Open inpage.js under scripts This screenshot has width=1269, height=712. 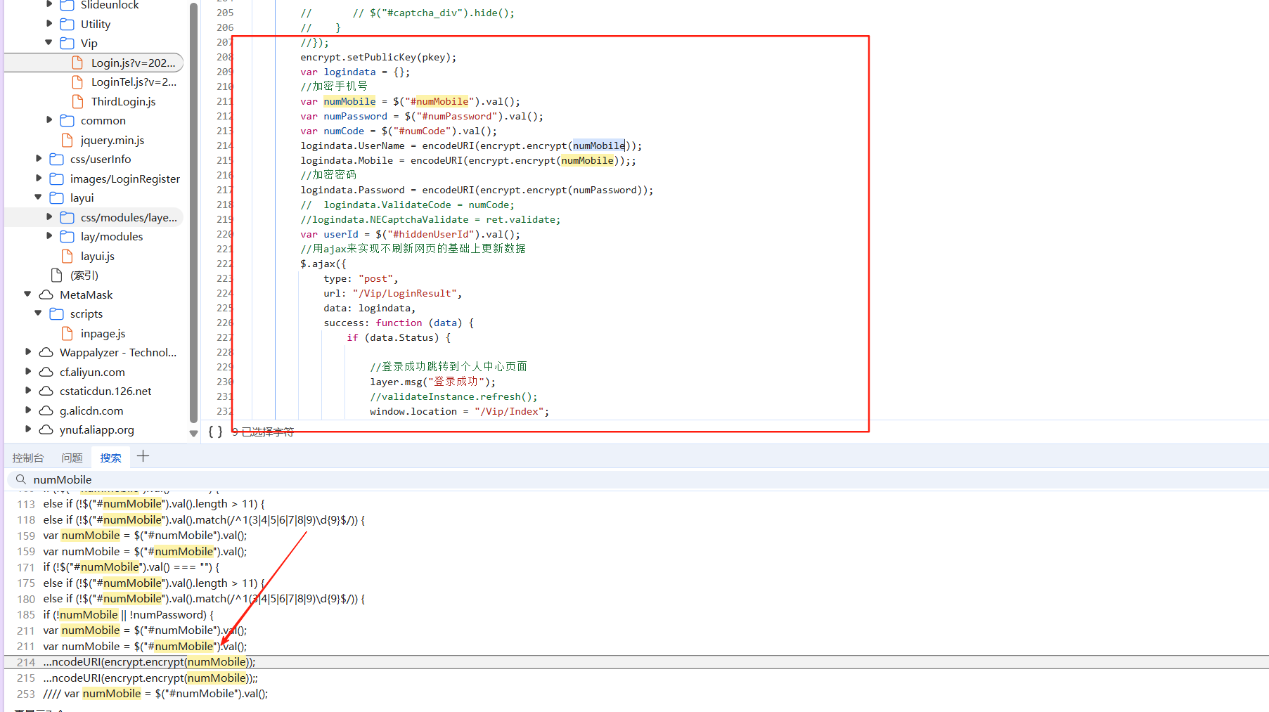tap(103, 333)
